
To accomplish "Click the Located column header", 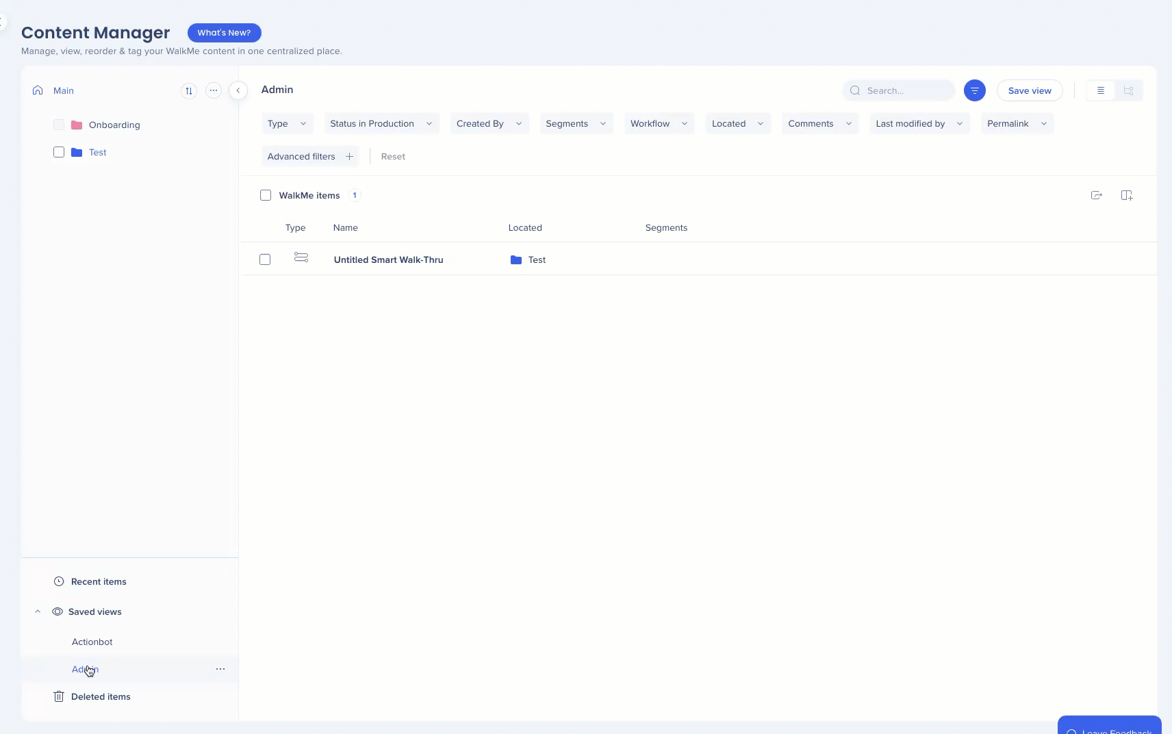I will [x=525, y=227].
